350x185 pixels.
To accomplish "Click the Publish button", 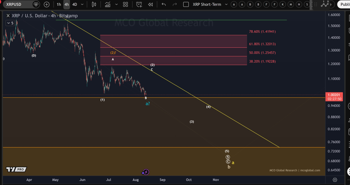I will [x=344, y=4].
